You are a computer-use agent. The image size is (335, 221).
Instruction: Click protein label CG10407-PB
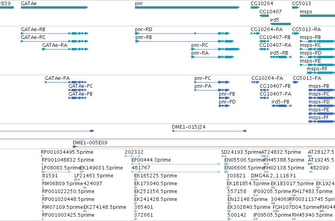[x=275, y=86]
